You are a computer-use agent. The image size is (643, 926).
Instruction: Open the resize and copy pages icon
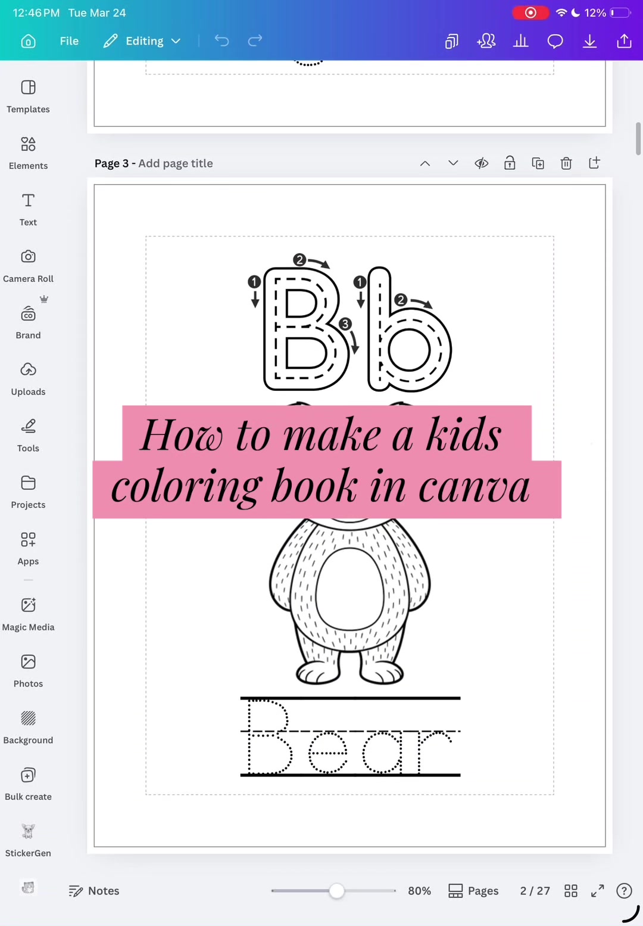(452, 41)
